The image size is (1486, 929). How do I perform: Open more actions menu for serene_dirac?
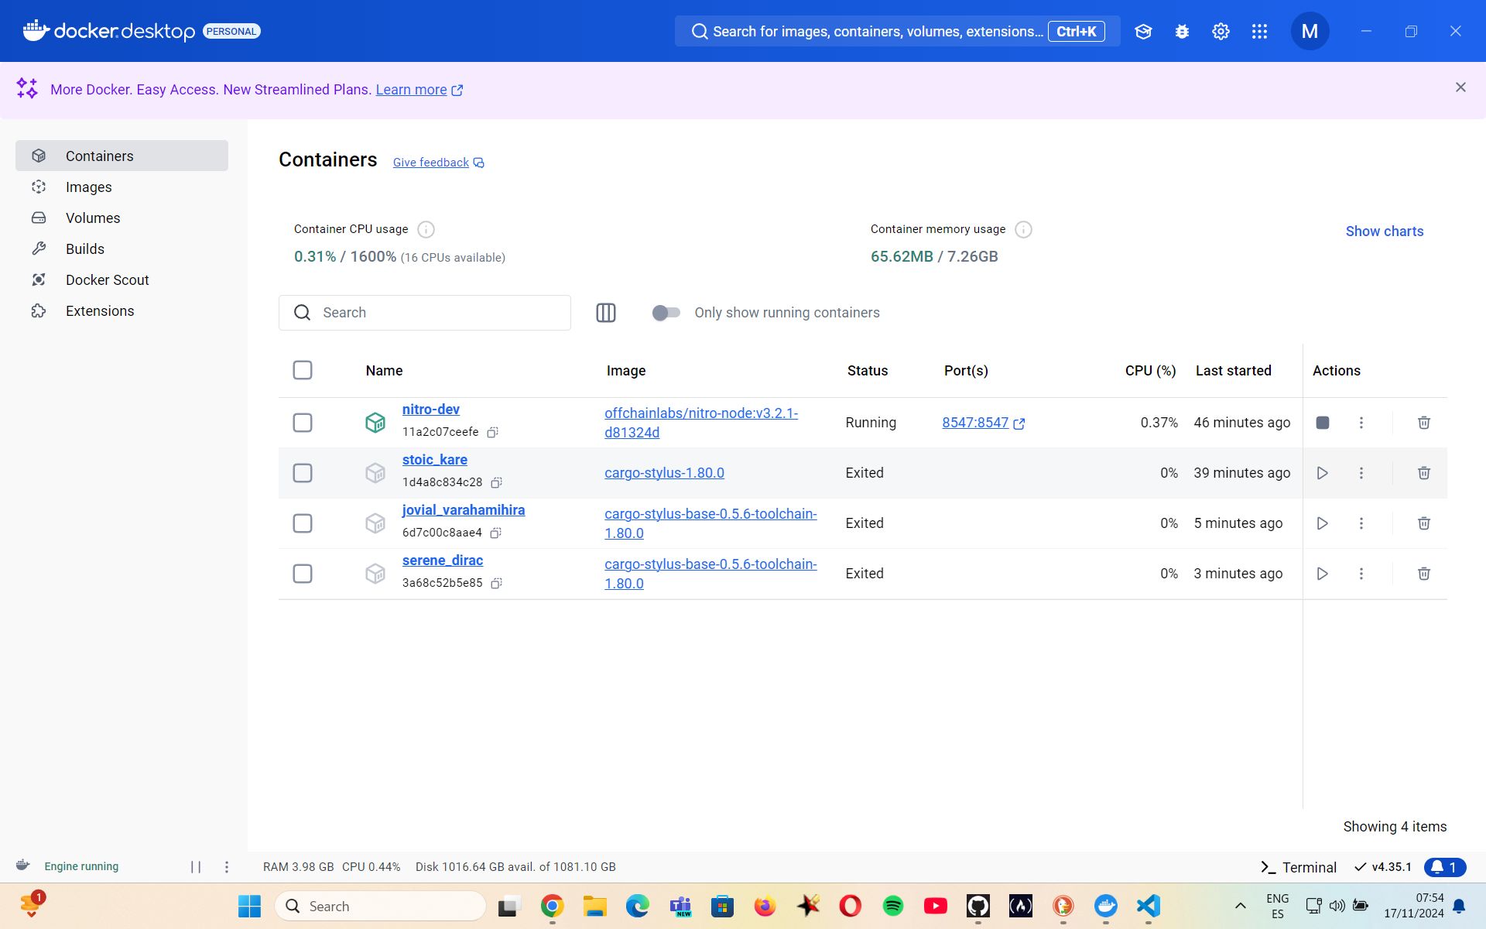pyautogui.click(x=1361, y=574)
